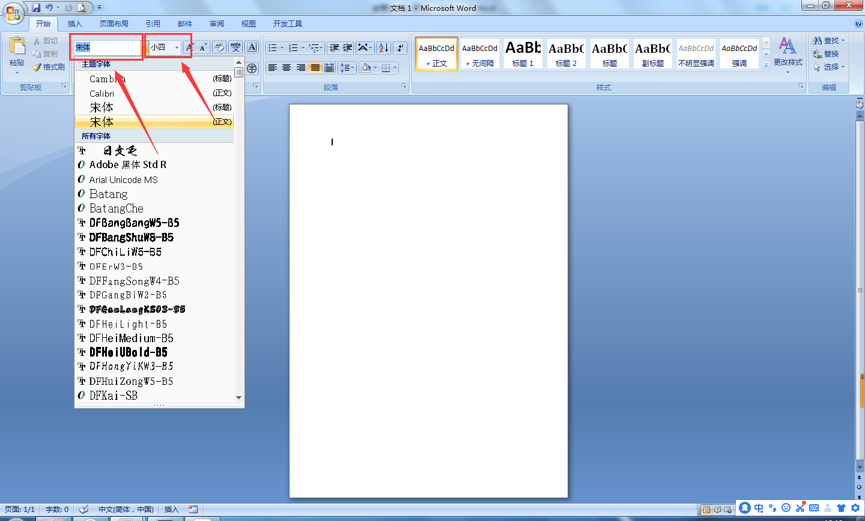The width and height of the screenshot is (865, 521).
Task: Open the 页面布局 (Page Layout) tab
Action: click(114, 24)
